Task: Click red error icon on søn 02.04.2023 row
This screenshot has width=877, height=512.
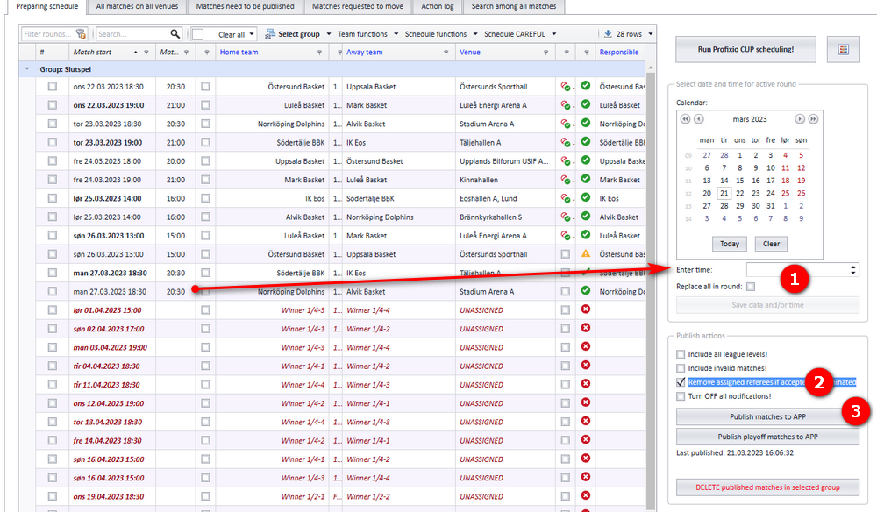Action: click(x=586, y=328)
